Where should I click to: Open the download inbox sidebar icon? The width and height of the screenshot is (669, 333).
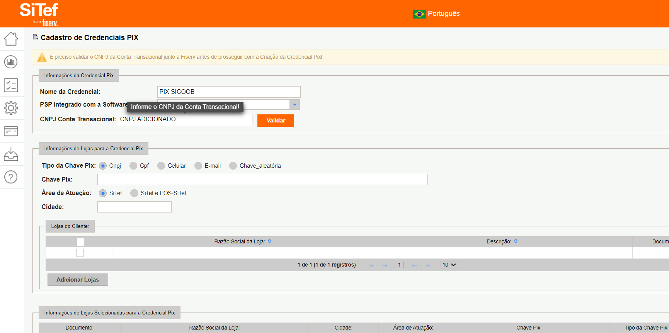point(11,154)
